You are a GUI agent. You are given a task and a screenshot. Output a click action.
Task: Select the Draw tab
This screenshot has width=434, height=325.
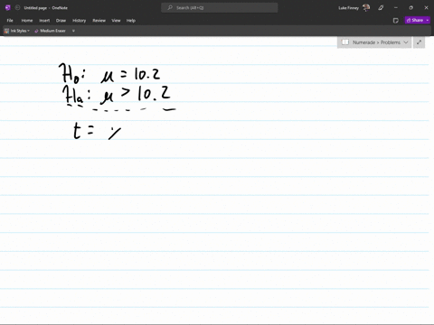click(61, 21)
